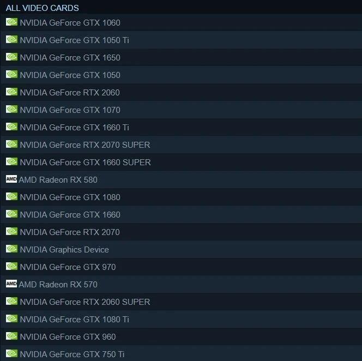The image size is (362, 361).
Task: Select NVIDIA GeForce GTX 1660 SUPER entry
Action: click(181, 162)
